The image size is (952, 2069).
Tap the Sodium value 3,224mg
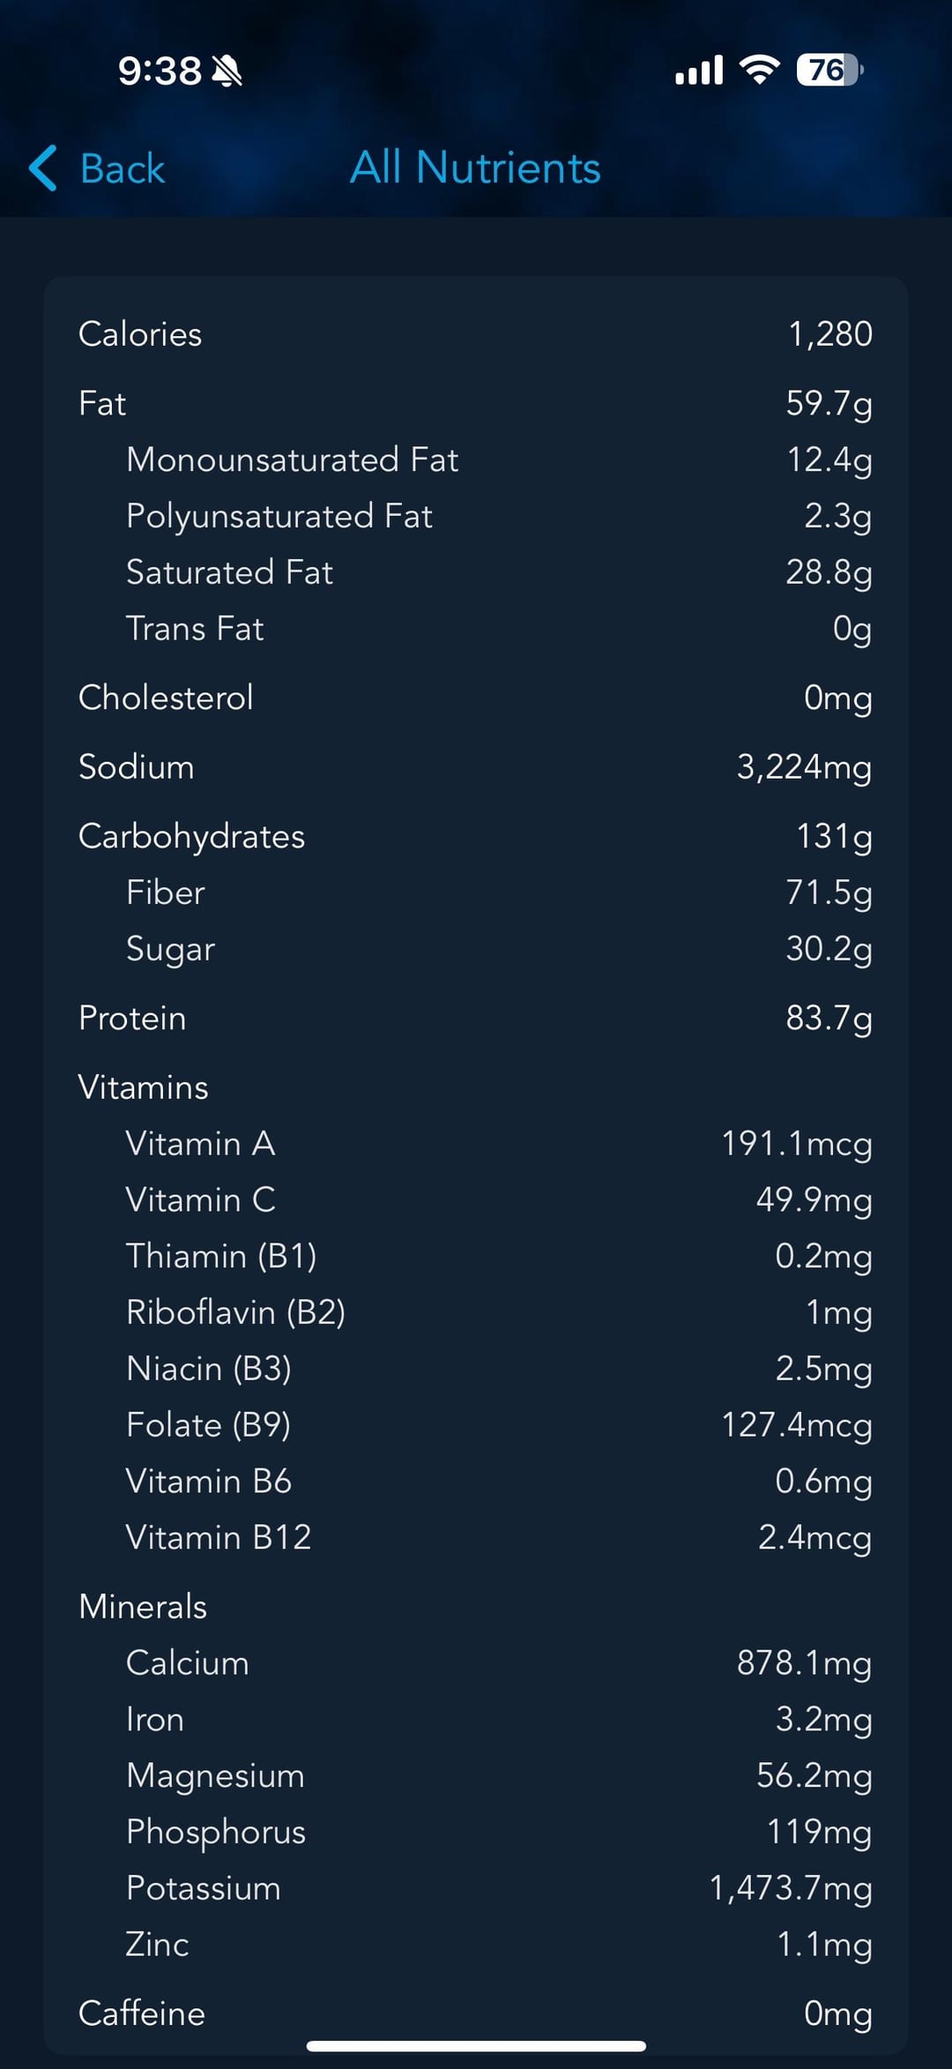[804, 767]
